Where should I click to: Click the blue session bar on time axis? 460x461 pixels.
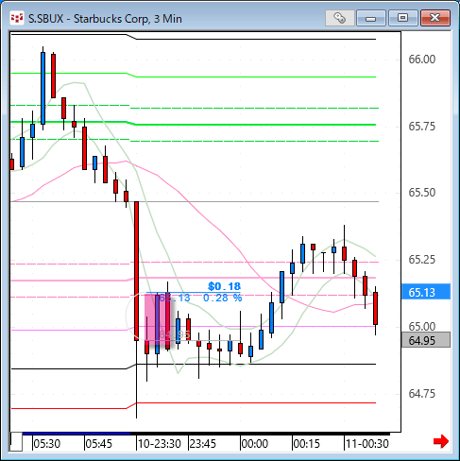pos(77,434)
